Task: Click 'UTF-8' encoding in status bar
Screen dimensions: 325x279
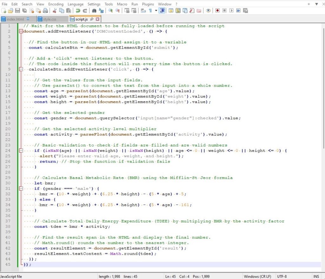Action: coord(282,276)
